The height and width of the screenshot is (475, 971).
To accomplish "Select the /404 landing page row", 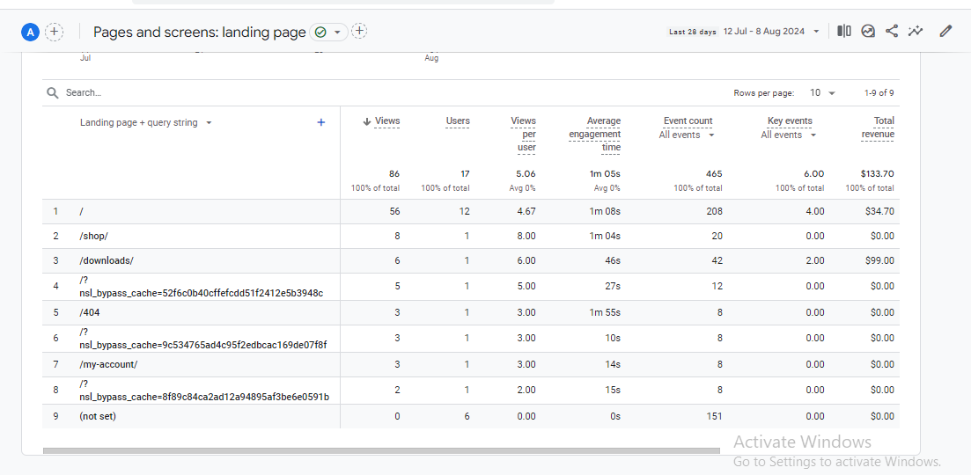I will [x=471, y=313].
